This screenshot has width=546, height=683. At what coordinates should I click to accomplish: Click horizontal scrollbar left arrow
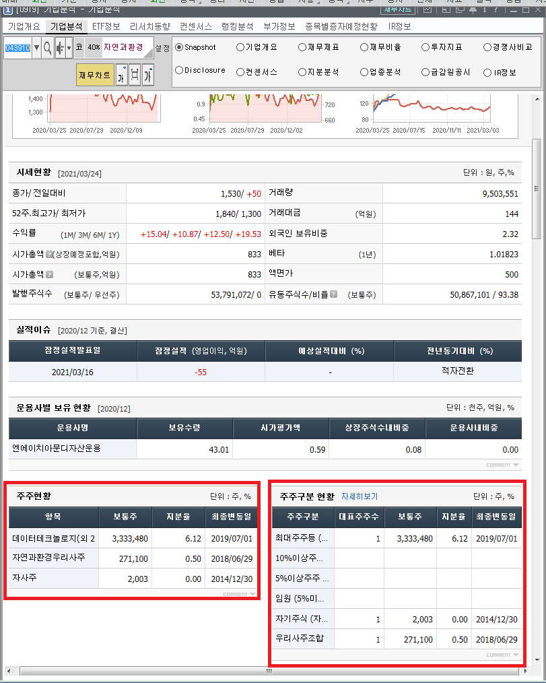[x=9, y=671]
